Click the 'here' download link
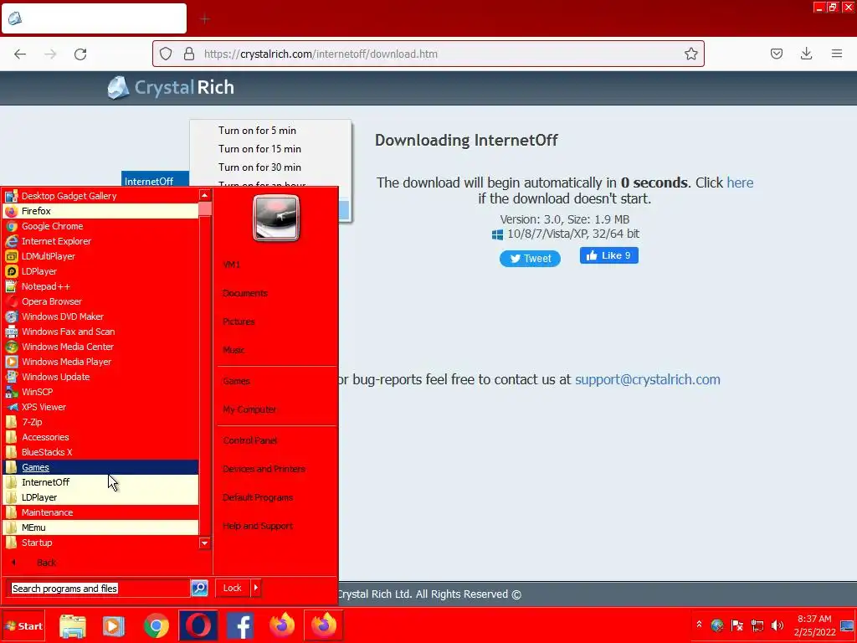This screenshot has width=857, height=643. 740,183
